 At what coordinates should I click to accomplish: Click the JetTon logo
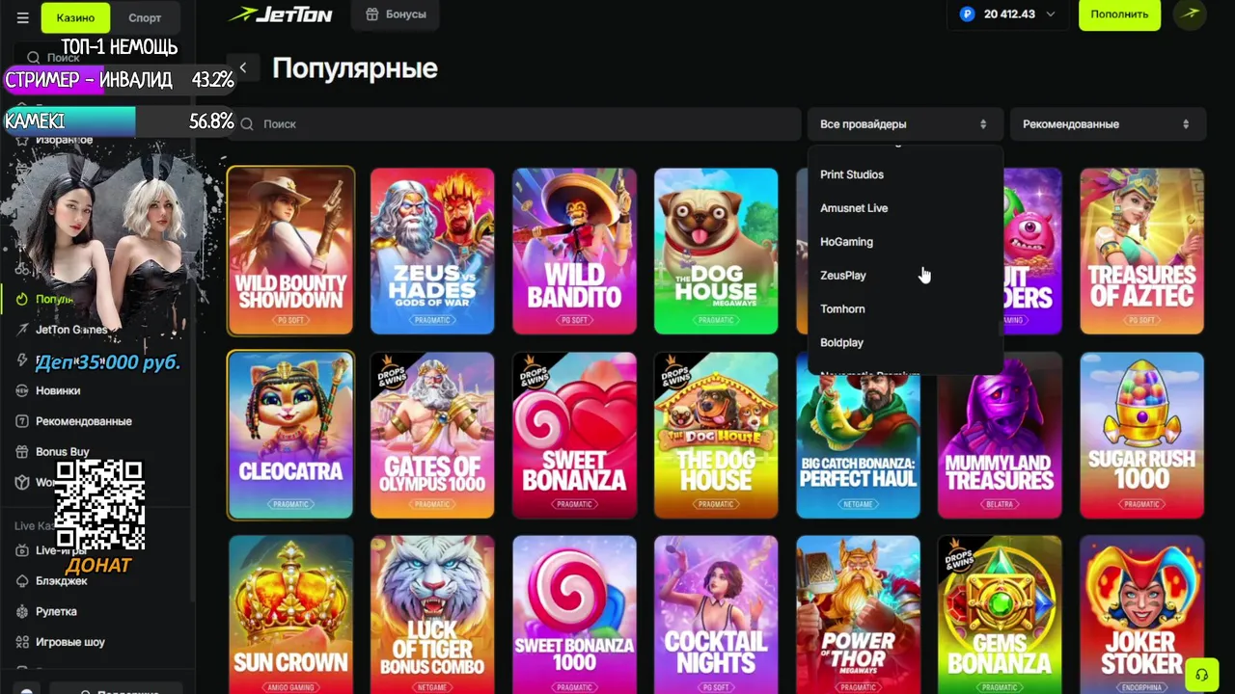(280, 14)
